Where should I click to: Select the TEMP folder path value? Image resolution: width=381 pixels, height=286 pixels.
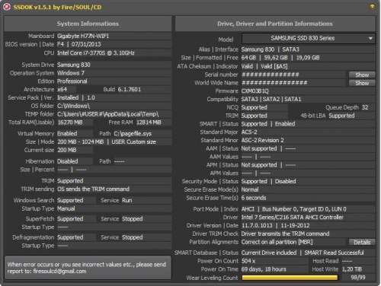coord(107,114)
